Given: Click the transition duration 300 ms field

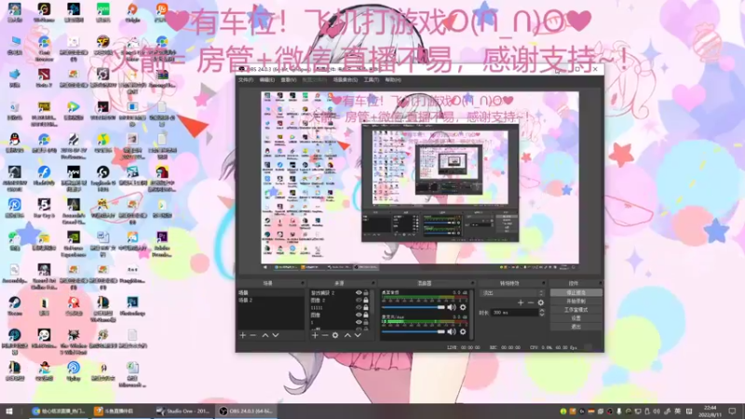Looking at the screenshot, I should click(x=515, y=313).
